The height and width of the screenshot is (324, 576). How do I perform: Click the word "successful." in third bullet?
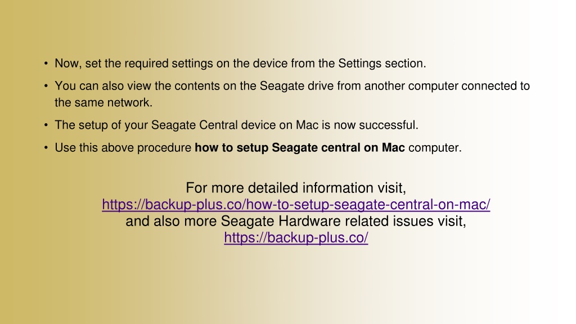coord(389,125)
